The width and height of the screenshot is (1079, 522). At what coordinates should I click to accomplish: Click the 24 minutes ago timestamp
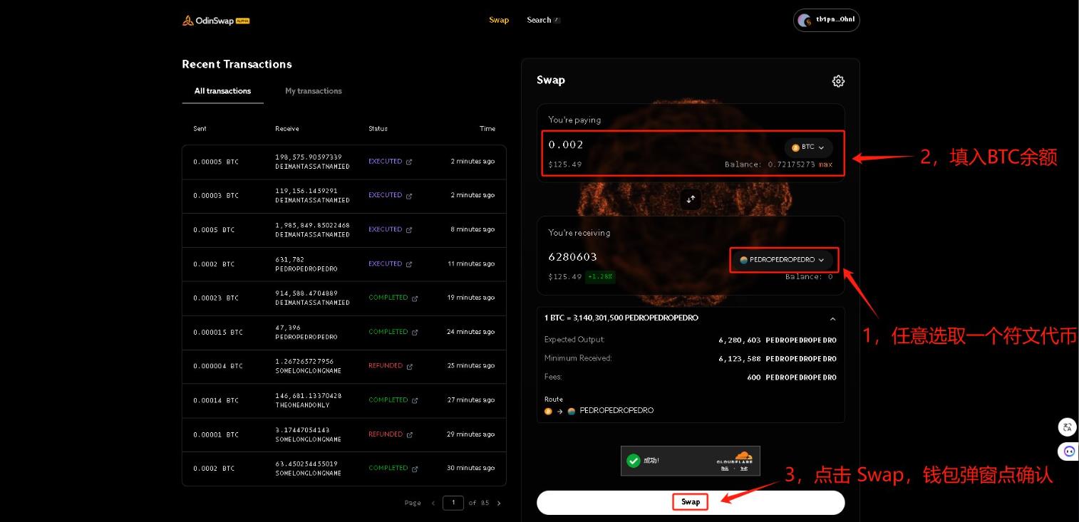tap(471, 332)
